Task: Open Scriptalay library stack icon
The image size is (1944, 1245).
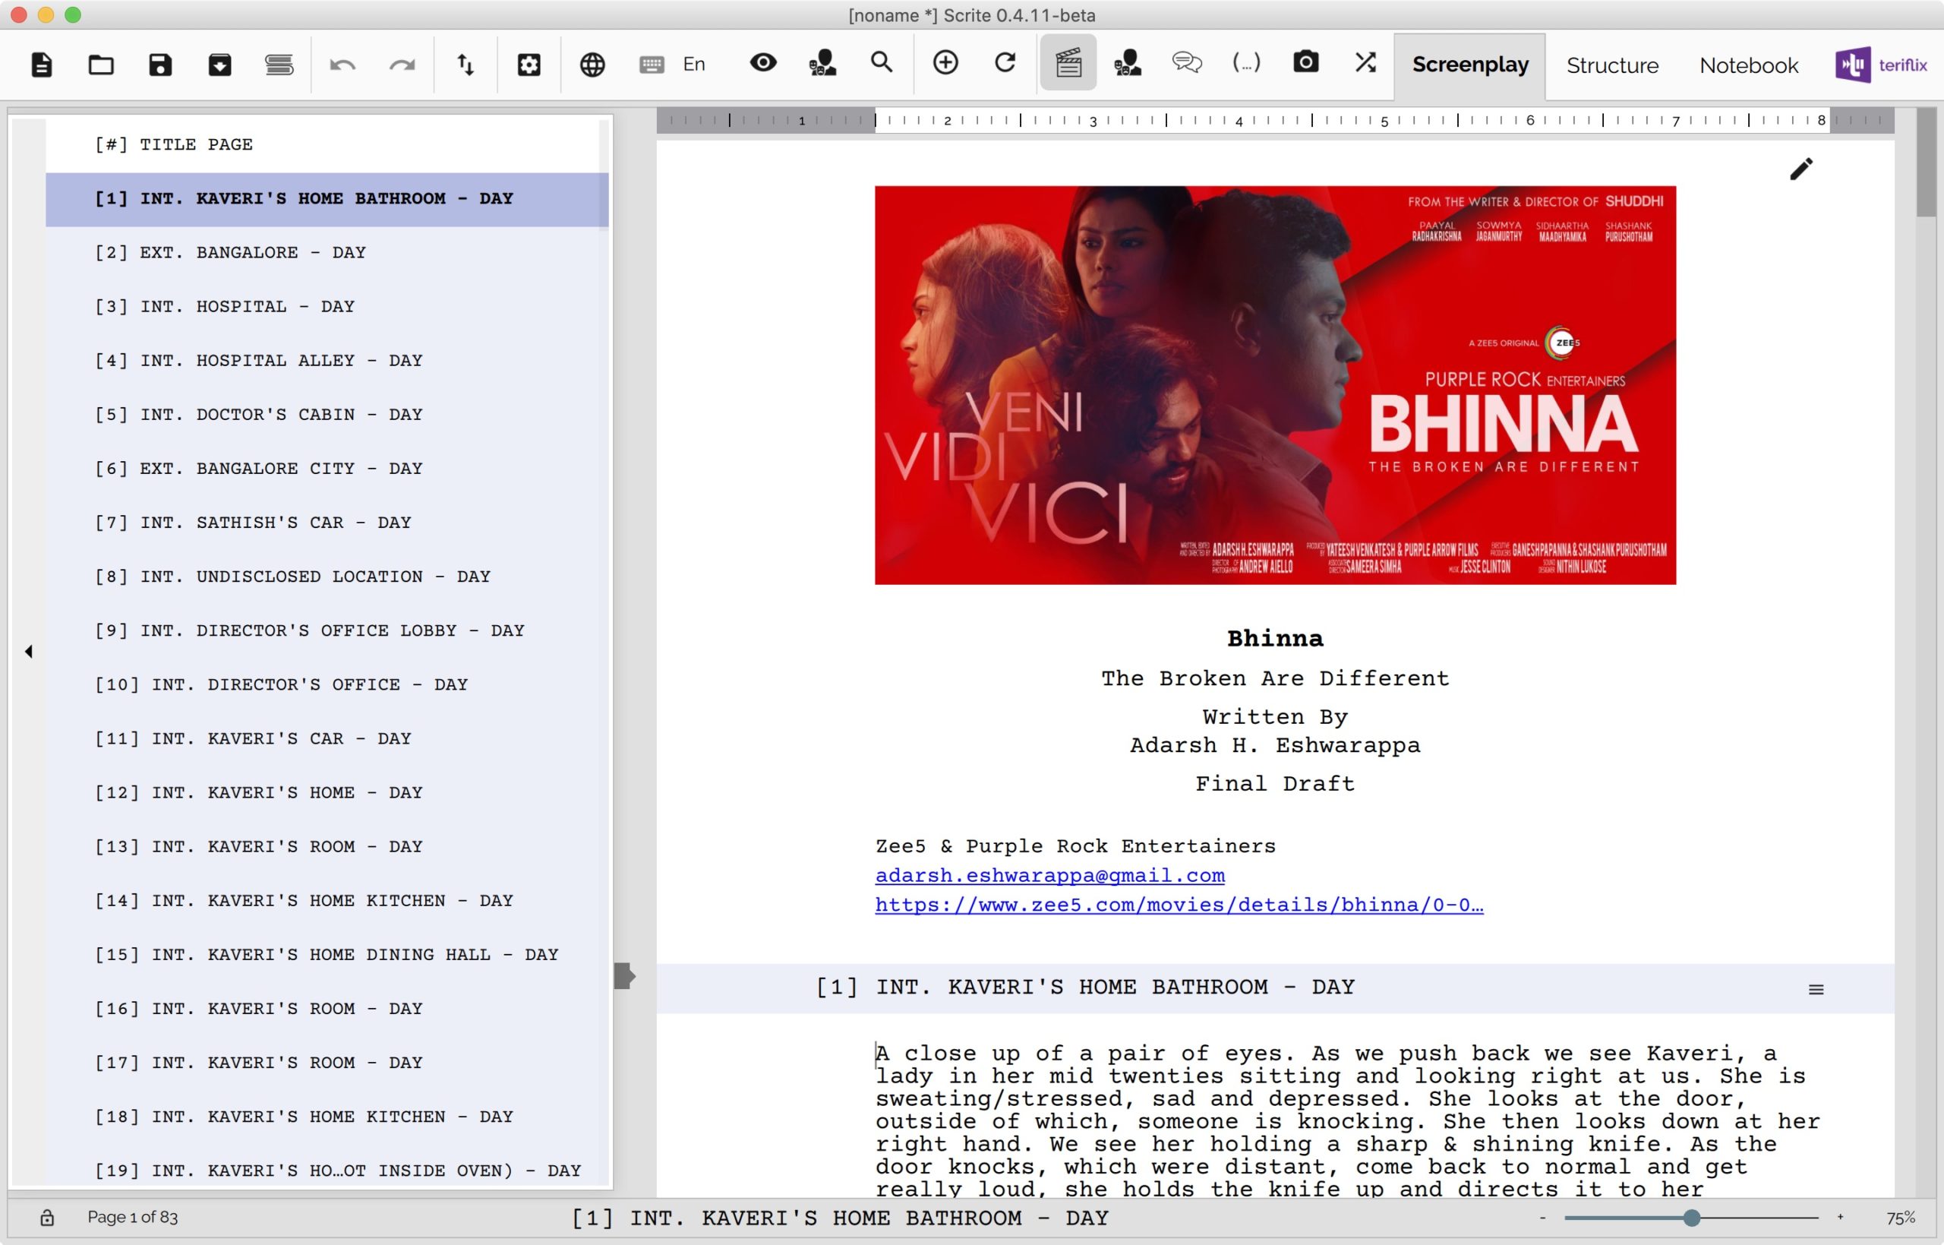Action: 279,64
